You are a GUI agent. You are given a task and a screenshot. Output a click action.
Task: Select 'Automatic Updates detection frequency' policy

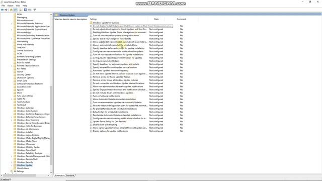tap(111, 70)
